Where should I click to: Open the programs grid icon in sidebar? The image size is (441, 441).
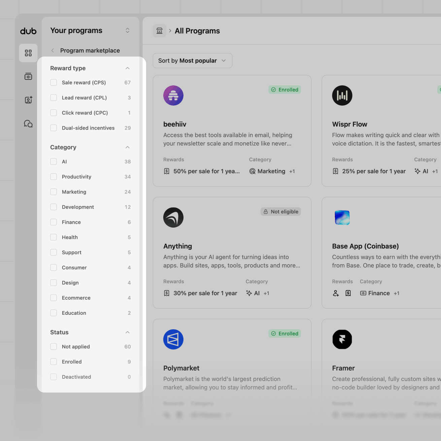click(28, 53)
